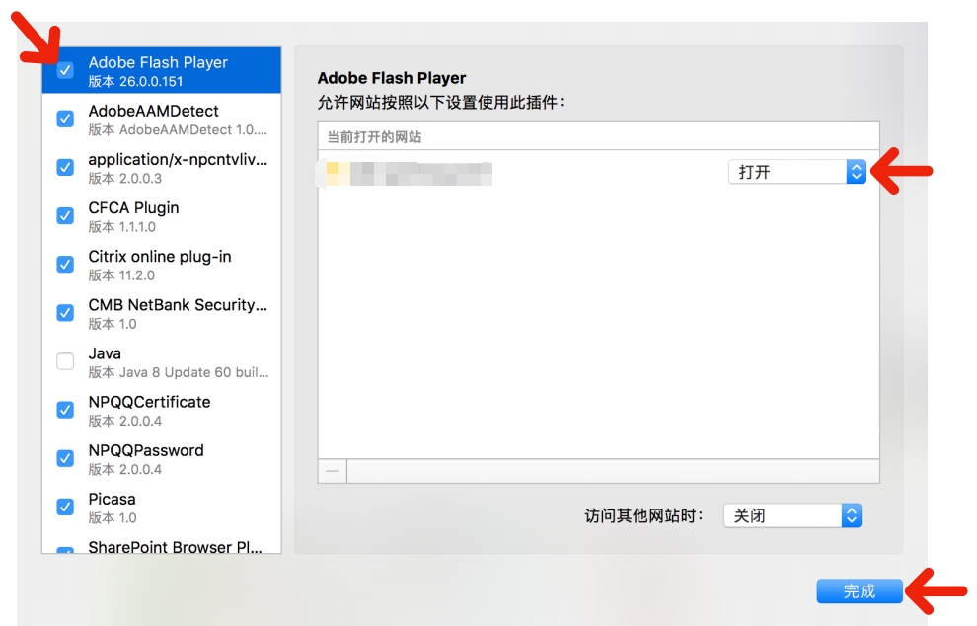
Task: Enable the SharePoint Browser Plug-in
Action: [65, 550]
